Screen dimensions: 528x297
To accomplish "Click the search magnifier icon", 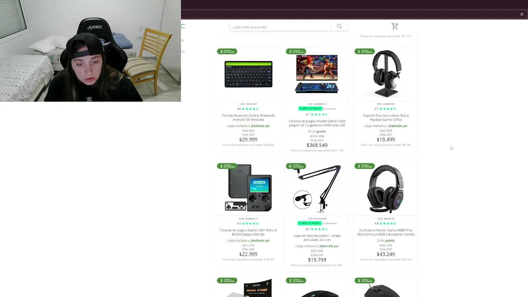I will (x=339, y=26).
